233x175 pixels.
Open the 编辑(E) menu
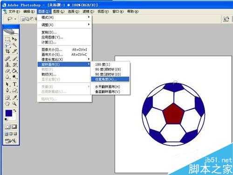(29, 12)
